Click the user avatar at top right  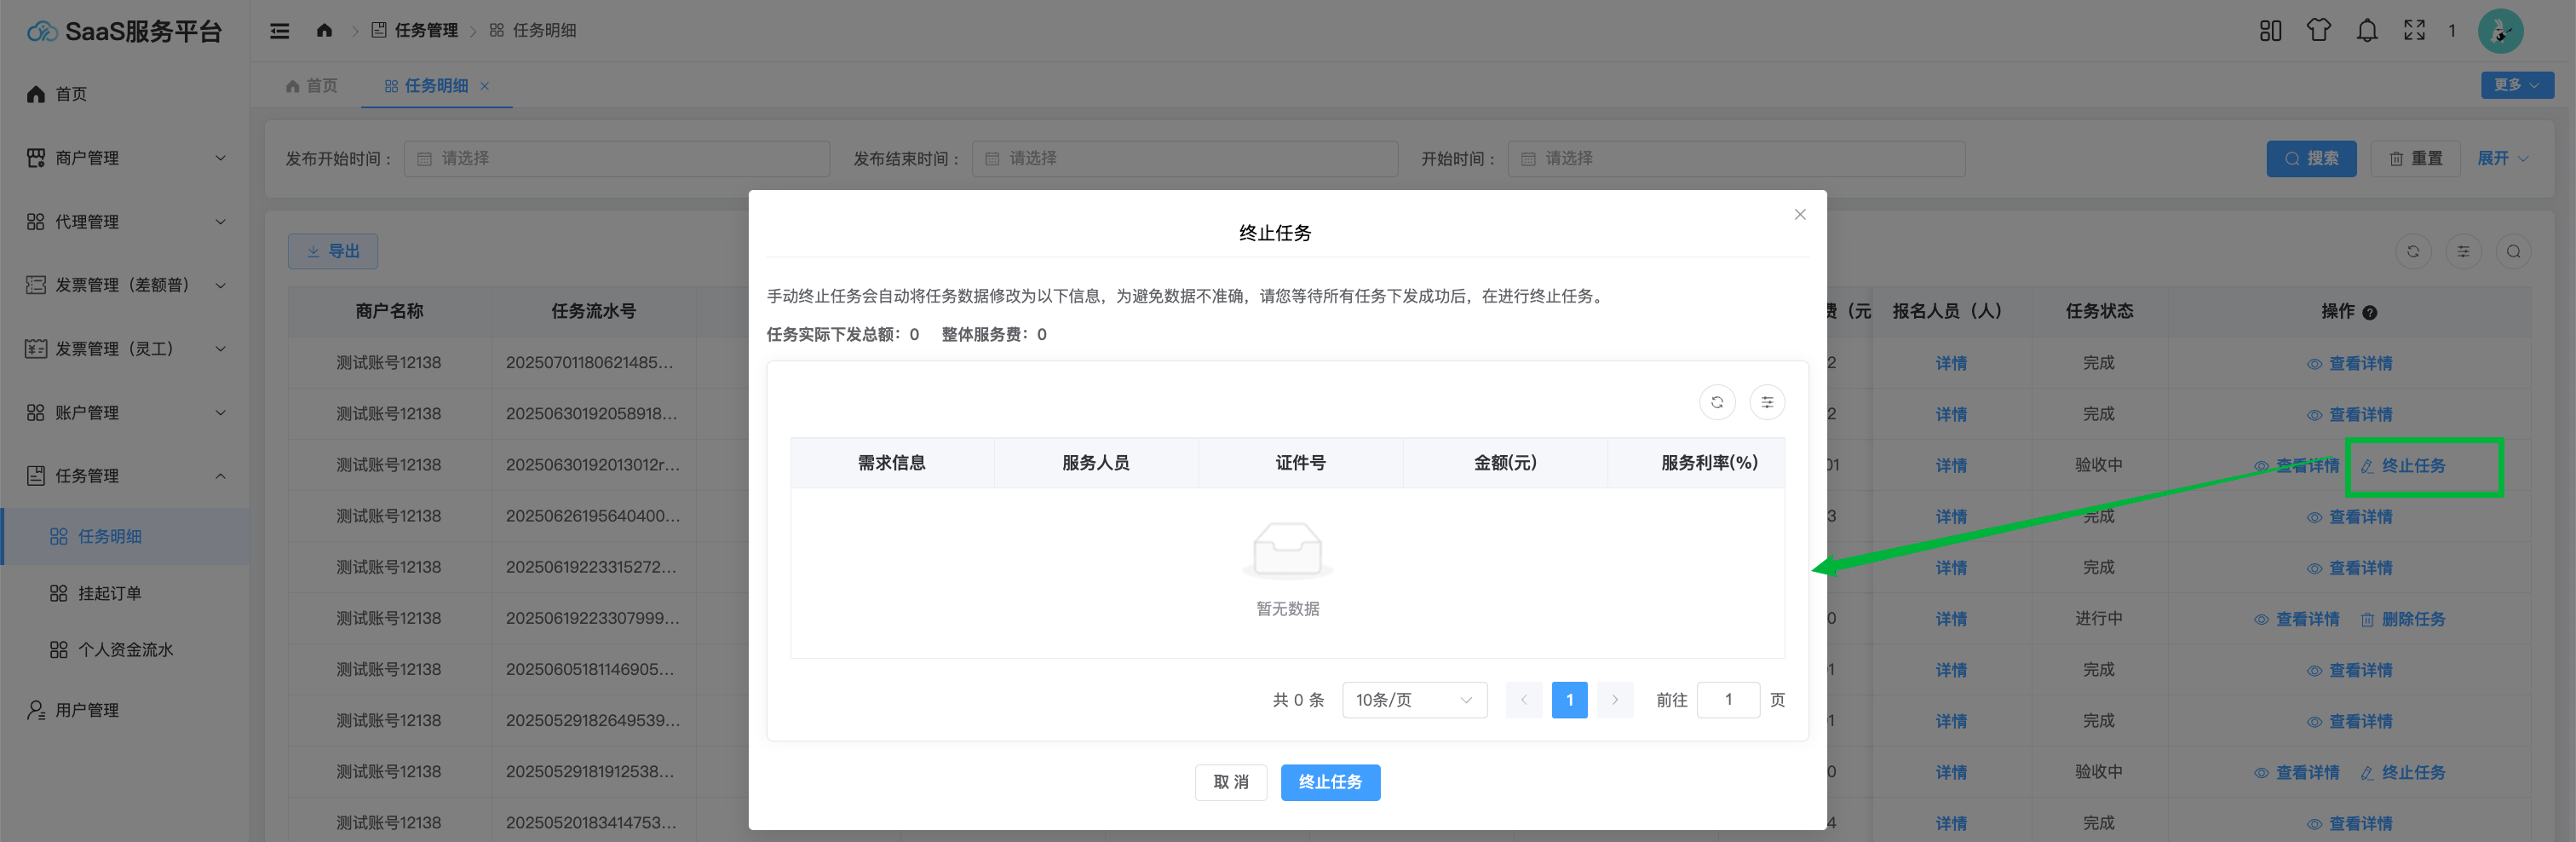click(2499, 31)
